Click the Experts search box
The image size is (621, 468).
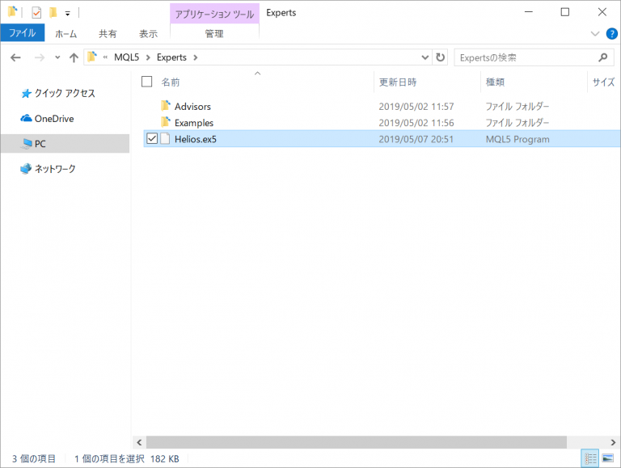click(526, 57)
